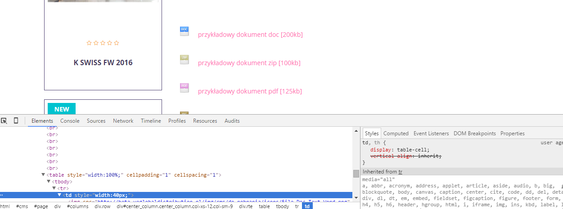The image size is (563, 209).
Task: Click the ellipsis beside selected td row
Action: (2, 196)
